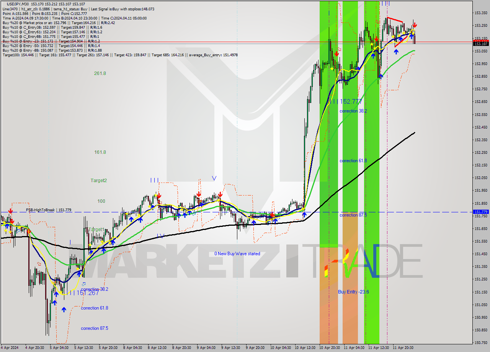
Task: Select the '9 Apr 20:30' time axis label
Action: (255, 348)
